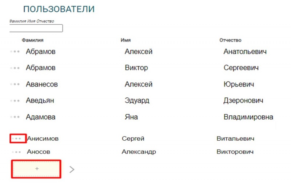Sort by Имя column header

(125, 40)
